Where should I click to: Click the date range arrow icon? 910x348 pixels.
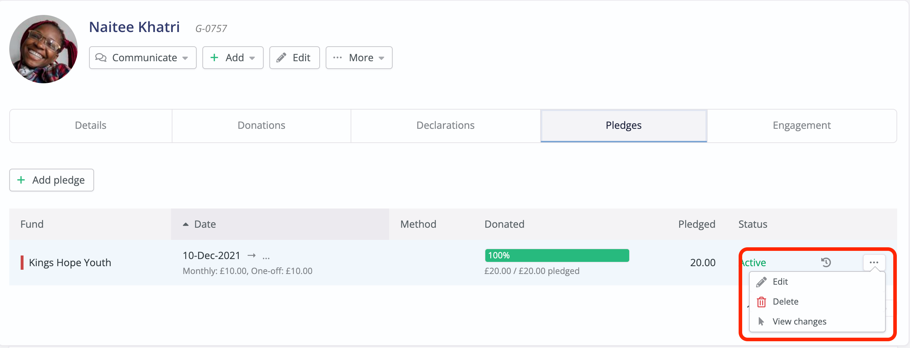pos(252,255)
